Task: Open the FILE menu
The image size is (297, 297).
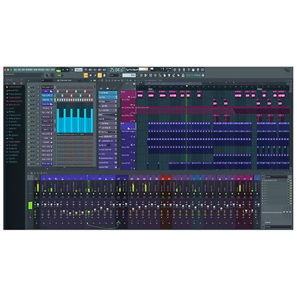Action: click(x=15, y=70)
